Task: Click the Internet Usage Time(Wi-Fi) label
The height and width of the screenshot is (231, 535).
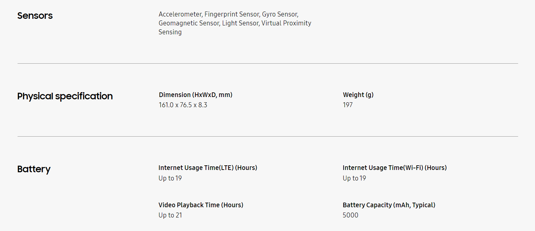Action: point(394,168)
